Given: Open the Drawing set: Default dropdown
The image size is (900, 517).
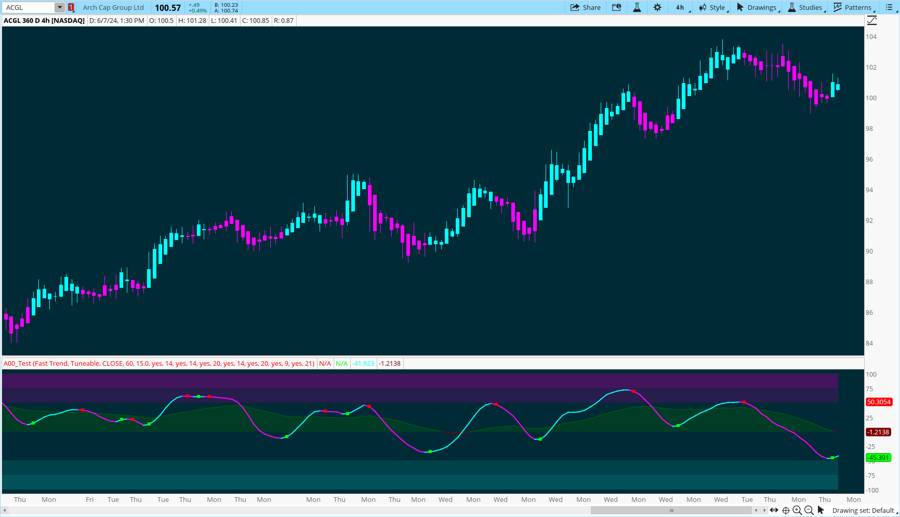Looking at the screenshot, I should [x=864, y=510].
